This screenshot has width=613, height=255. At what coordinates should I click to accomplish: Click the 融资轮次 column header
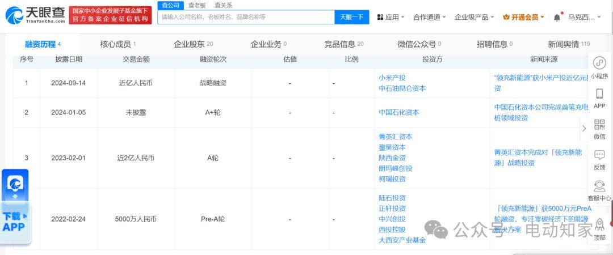pyautogui.click(x=213, y=59)
